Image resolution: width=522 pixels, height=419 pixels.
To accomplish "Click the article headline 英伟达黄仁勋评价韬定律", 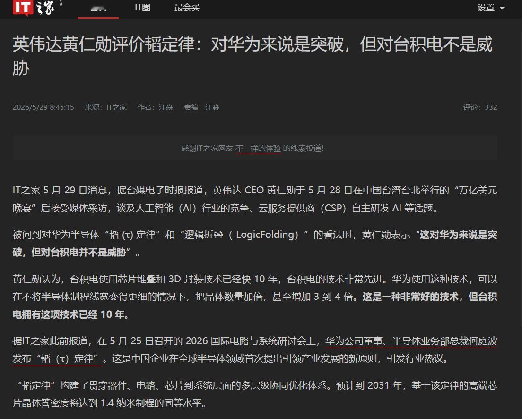I will tap(252, 56).
